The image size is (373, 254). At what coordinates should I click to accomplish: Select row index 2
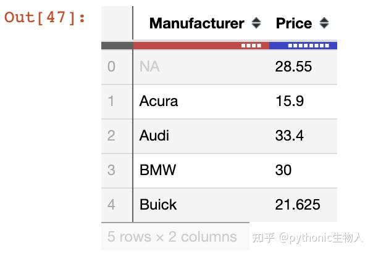(111, 136)
